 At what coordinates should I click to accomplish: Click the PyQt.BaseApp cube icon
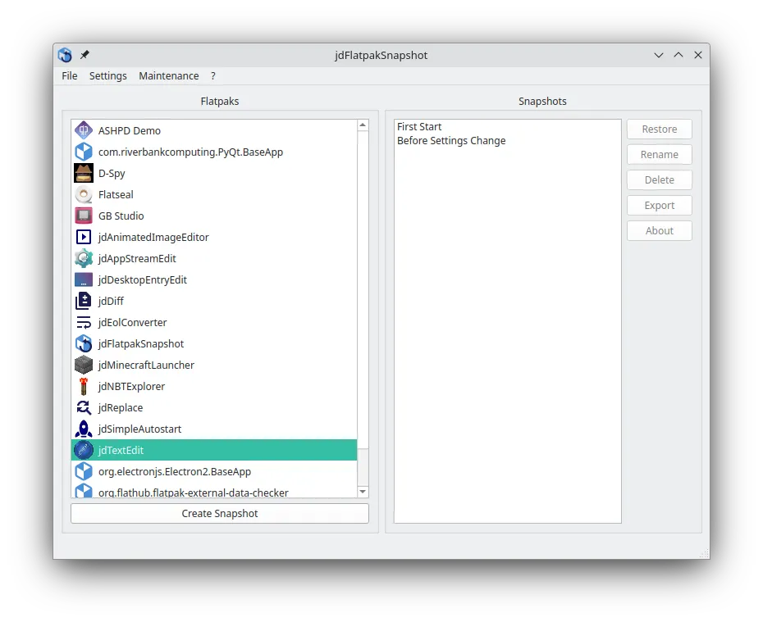[84, 152]
